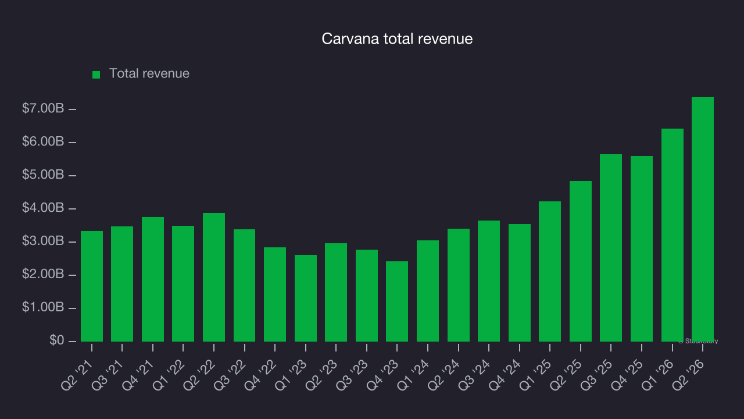This screenshot has width=744, height=419.
Task: Select the tallest Q2 '26 revenue bar
Action: pos(703,219)
